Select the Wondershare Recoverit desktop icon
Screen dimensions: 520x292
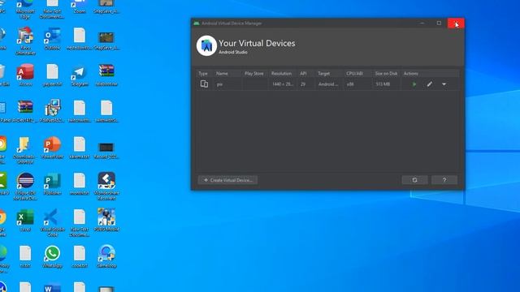click(x=106, y=186)
